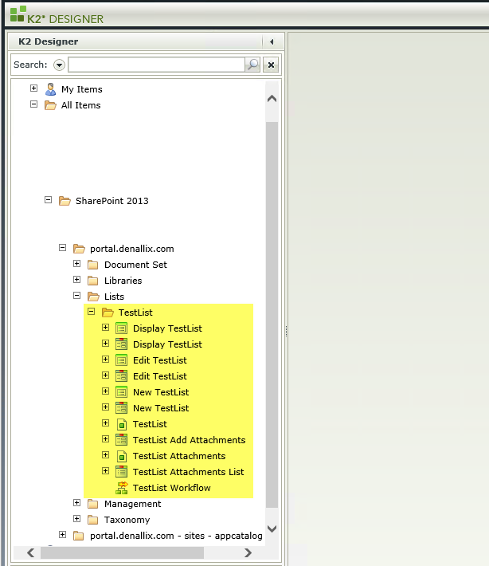Clear the search with the X button
Image resolution: width=489 pixels, height=566 pixels.
(271, 65)
